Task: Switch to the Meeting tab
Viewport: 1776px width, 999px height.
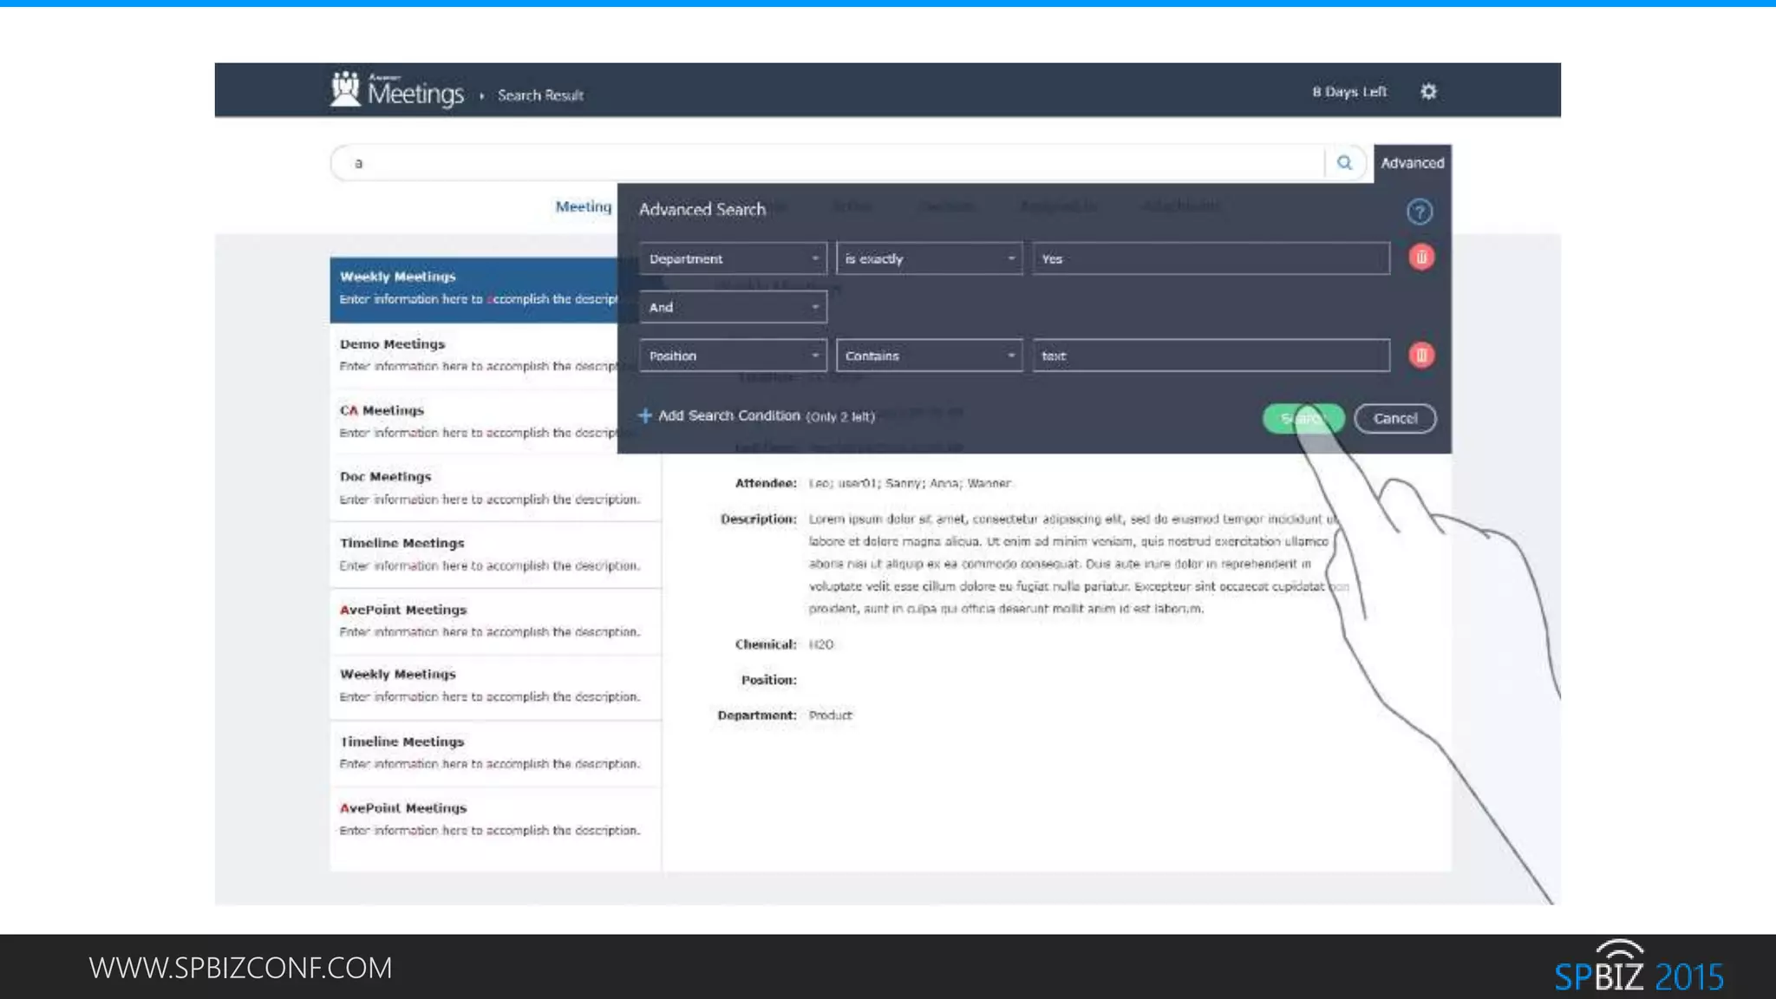Action: tap(583, 206)
